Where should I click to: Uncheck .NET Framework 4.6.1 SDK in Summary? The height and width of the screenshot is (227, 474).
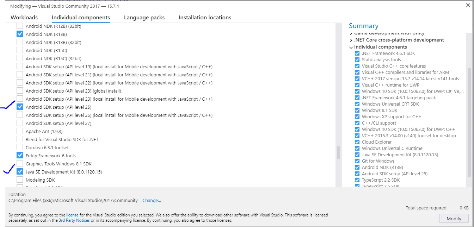point(357,53)
